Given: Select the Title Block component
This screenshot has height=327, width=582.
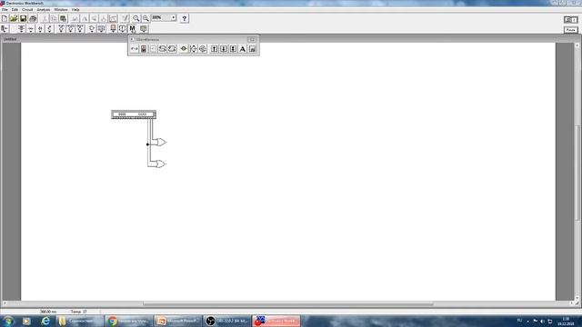Looking at the screenshot, I should 252,49.
